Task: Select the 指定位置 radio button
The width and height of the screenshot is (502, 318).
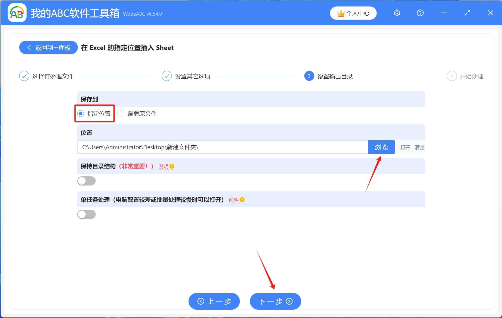Action: [81, 114]
